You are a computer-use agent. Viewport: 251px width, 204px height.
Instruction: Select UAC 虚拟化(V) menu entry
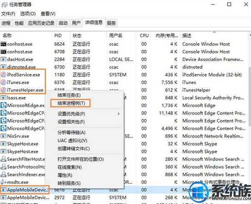[x=72, y=140]
